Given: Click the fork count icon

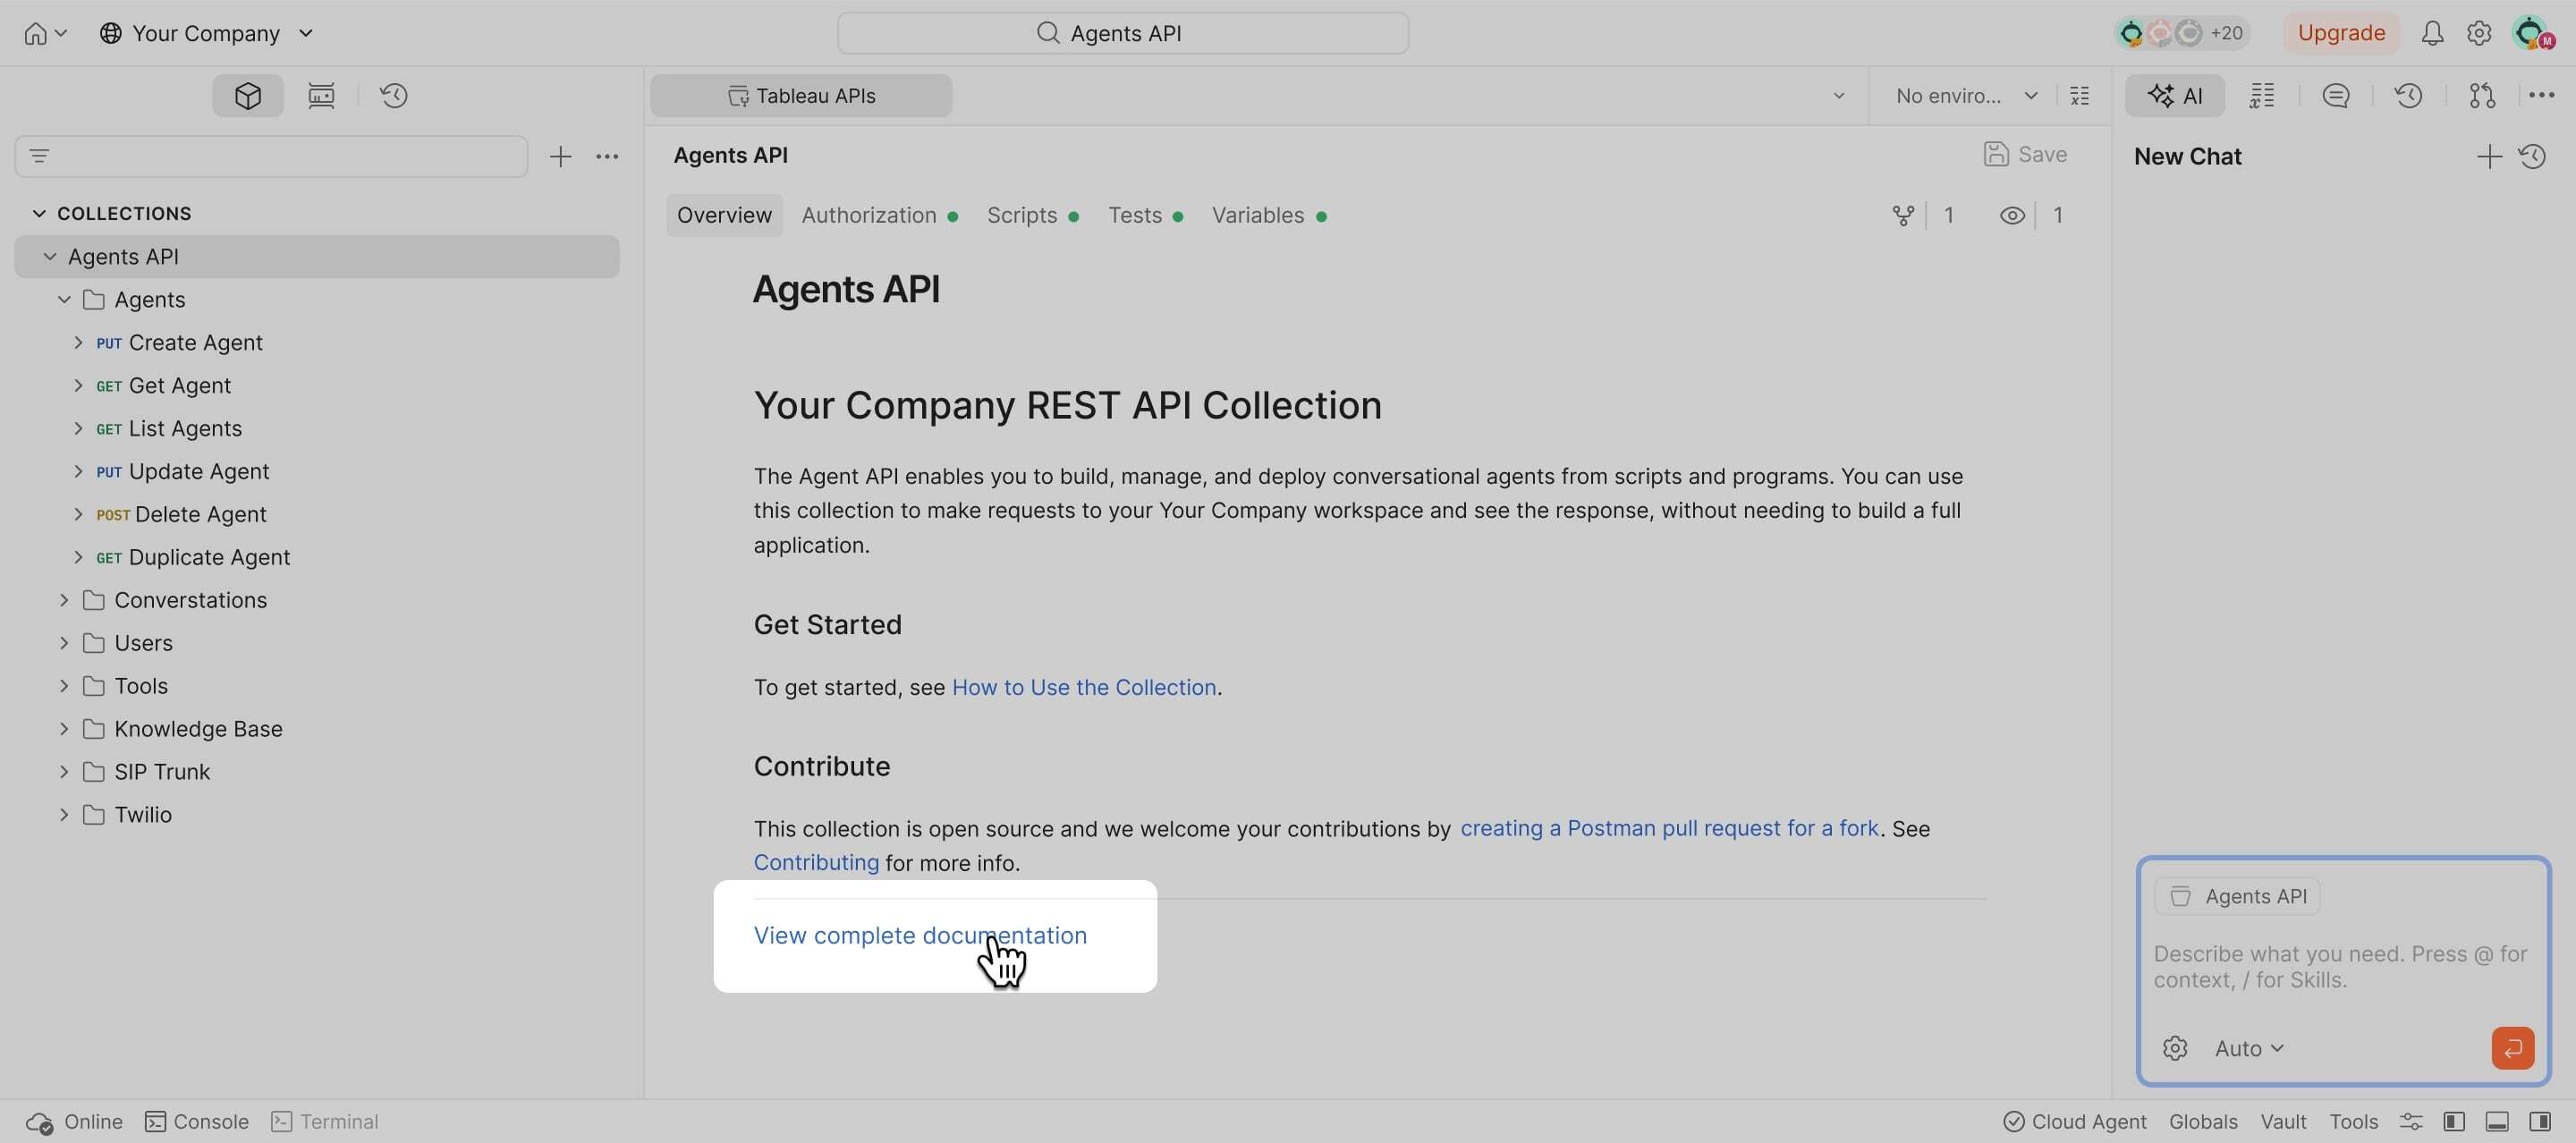Looking at the screenshot, I should tap(1903, 216).
